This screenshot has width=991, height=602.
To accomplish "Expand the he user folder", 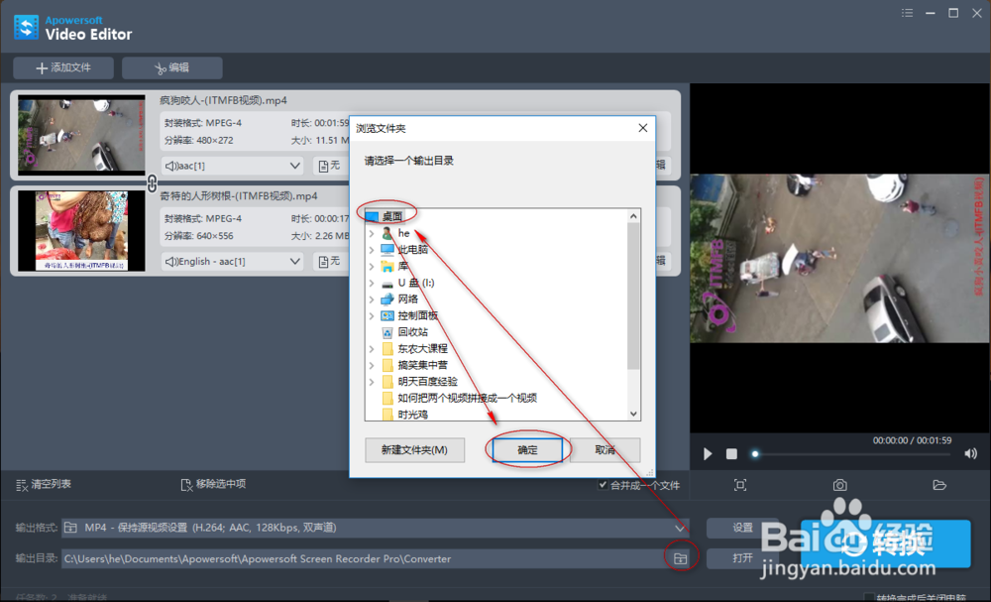I will coord(372,233).
